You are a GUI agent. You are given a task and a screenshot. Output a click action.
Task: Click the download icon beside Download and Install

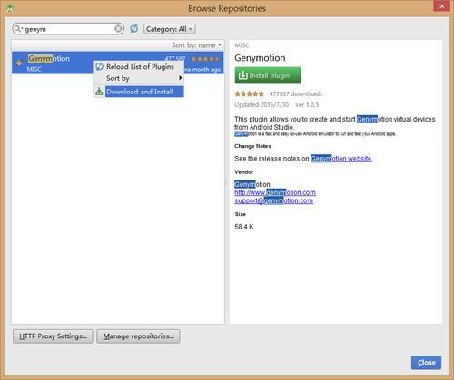coord(99,92)
